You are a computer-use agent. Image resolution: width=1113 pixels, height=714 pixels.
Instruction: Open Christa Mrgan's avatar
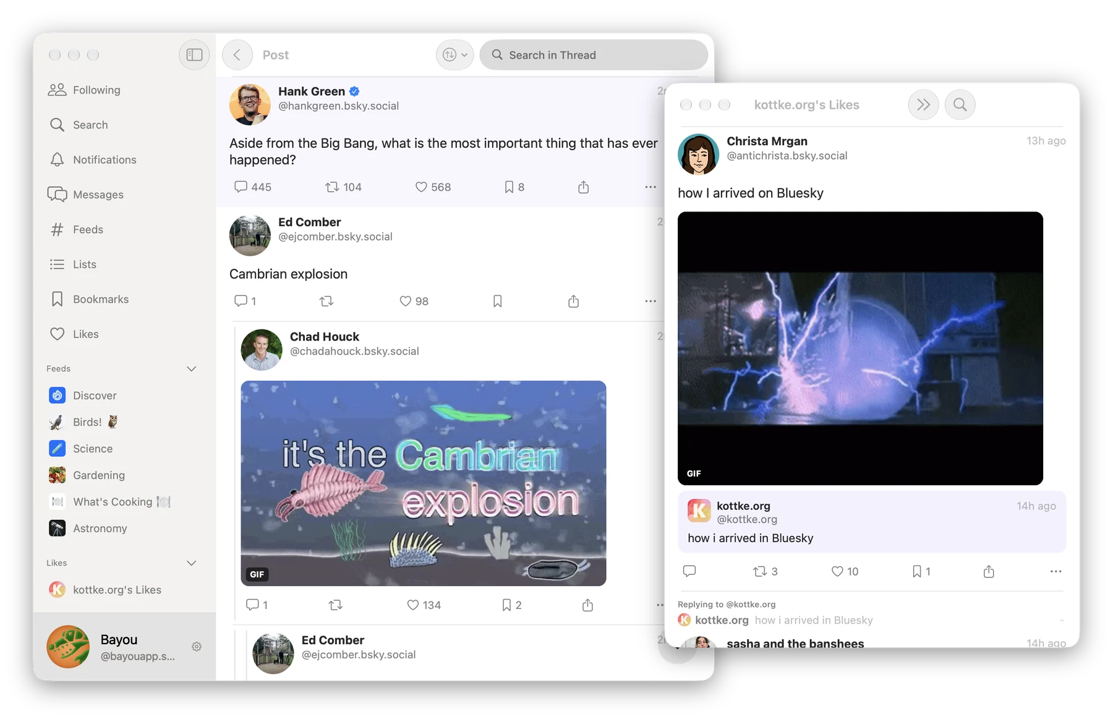tap(699, 155)
